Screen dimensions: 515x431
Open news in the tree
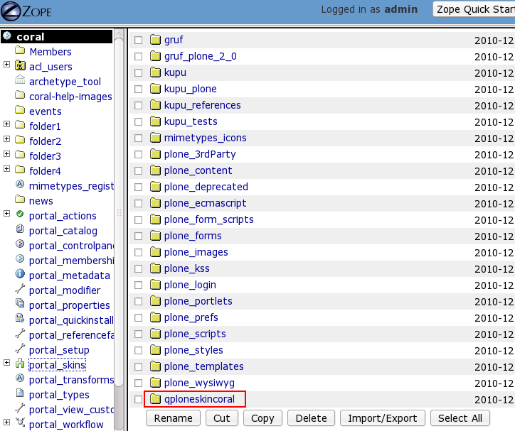(x=41, y=201)
